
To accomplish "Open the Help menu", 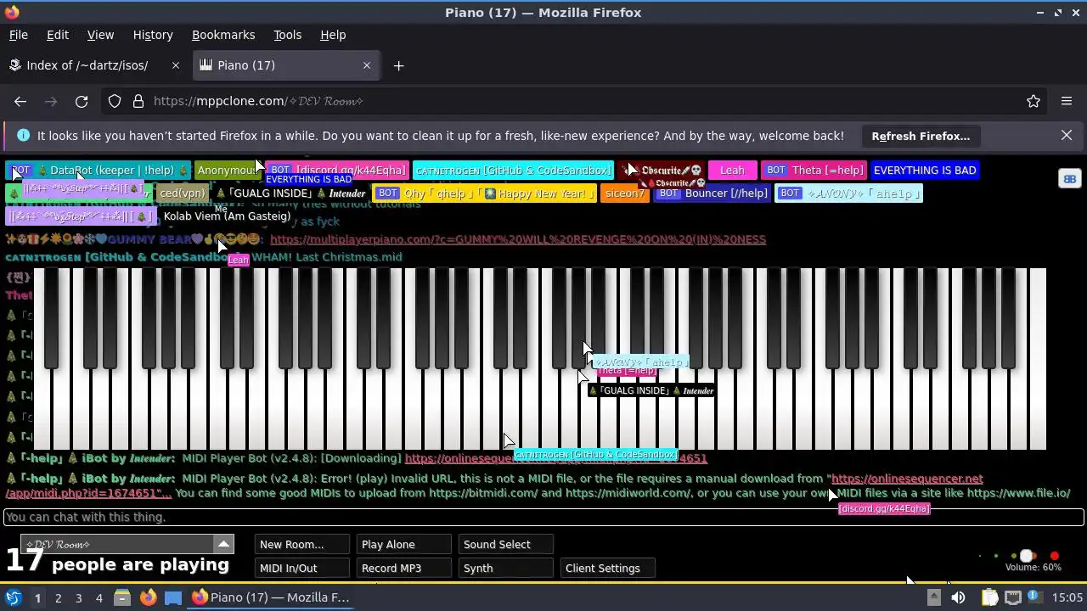I will [333, 35].
